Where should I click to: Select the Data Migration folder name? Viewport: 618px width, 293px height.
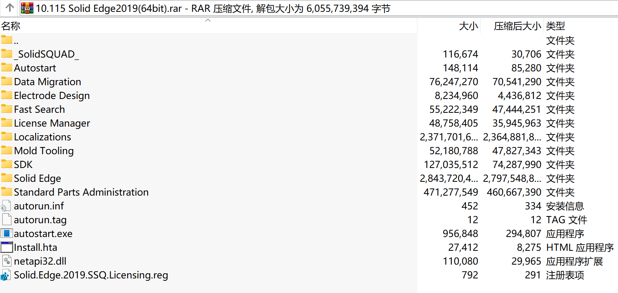click(x=47, y=82)
